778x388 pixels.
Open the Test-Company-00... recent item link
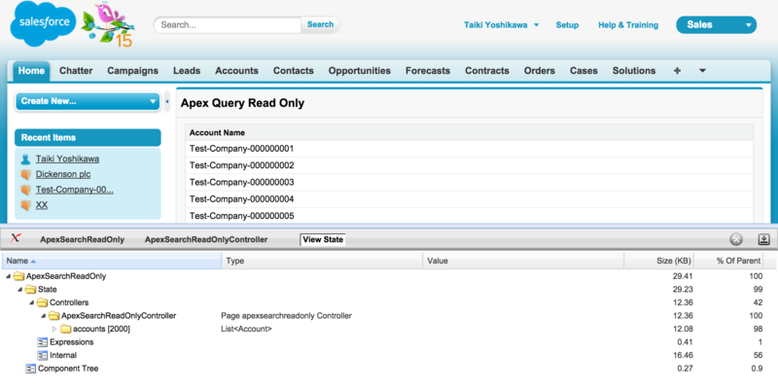coord(75,190)
